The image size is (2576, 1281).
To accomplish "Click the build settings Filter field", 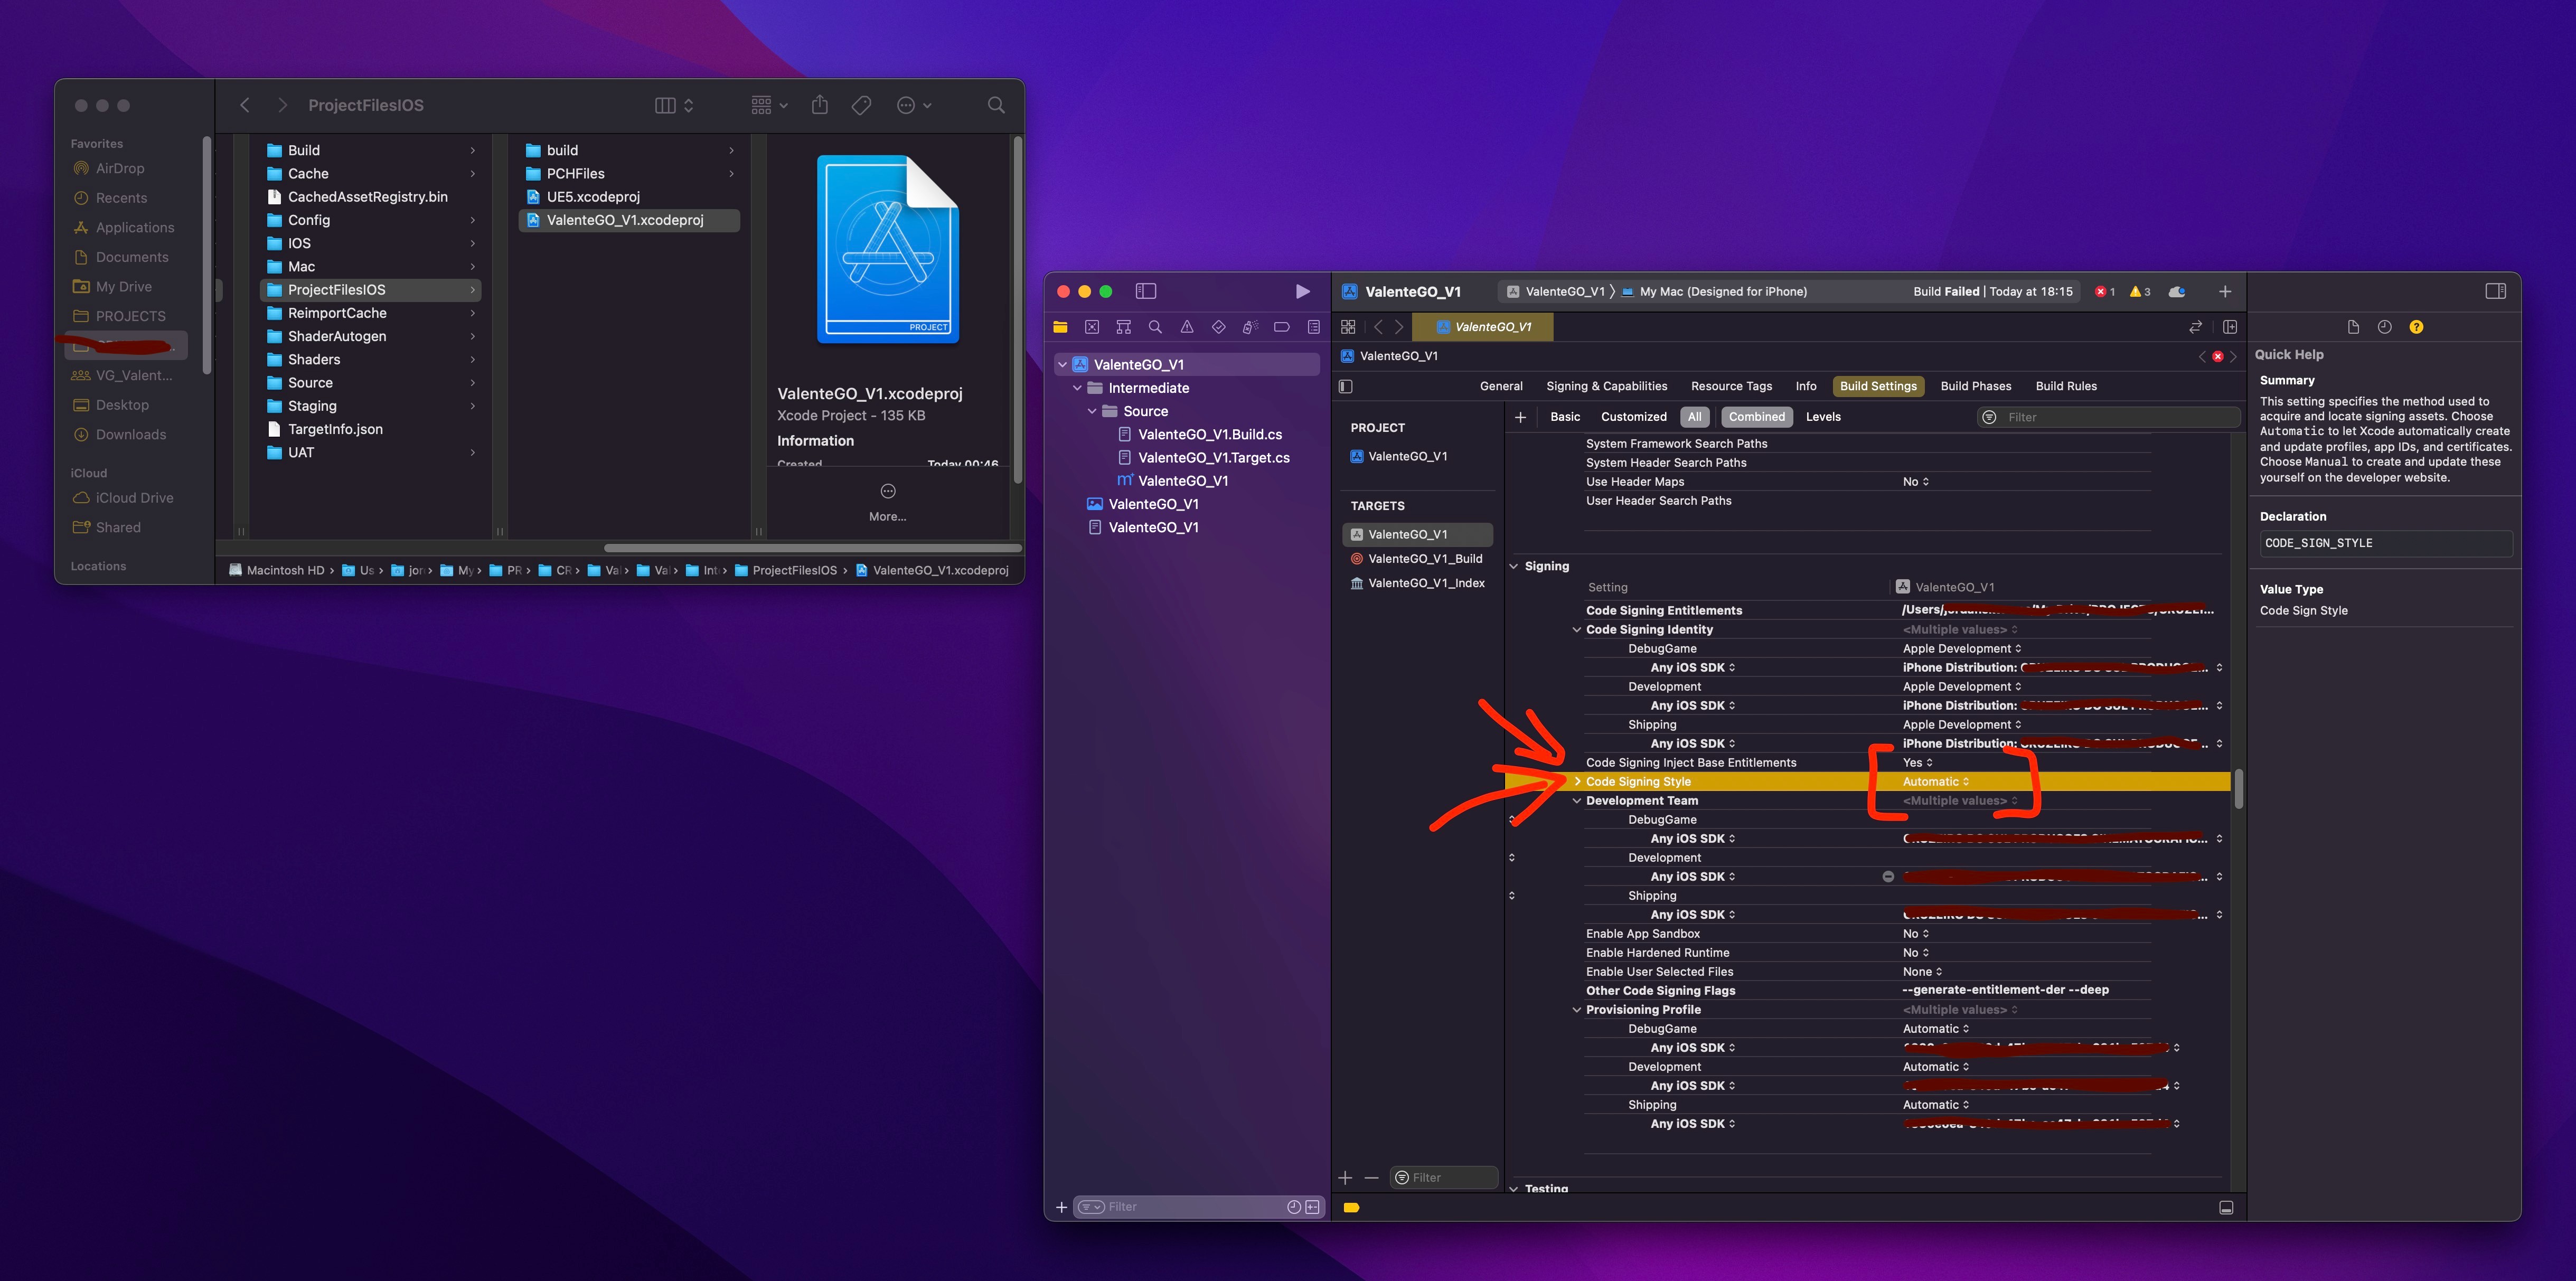I will coord(2110,417).
